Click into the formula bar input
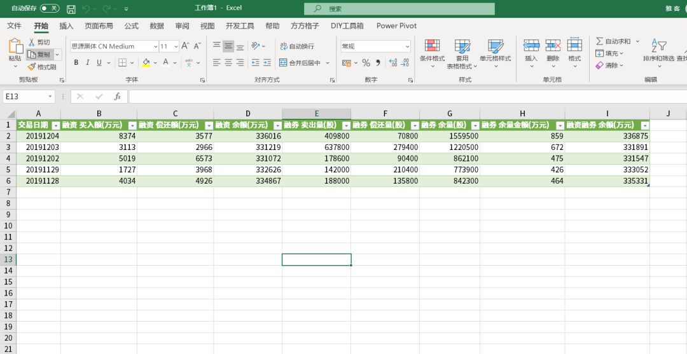 click(408, 96)
